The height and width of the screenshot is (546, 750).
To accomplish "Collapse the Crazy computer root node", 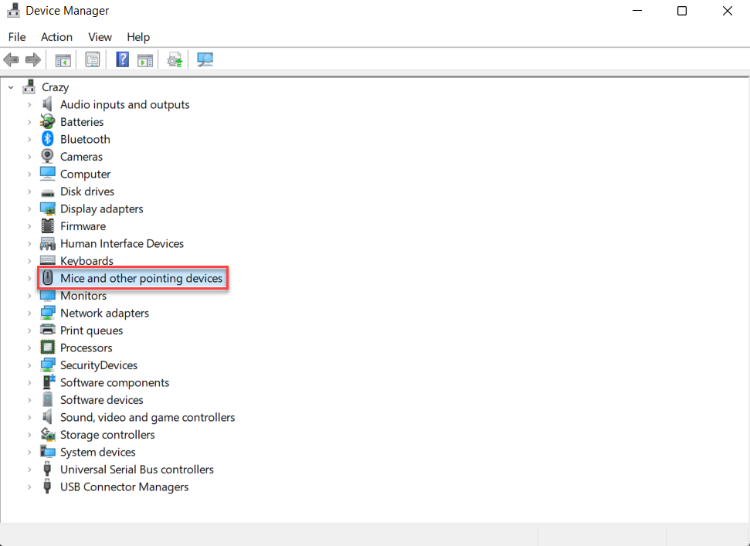I will point(11,87).
